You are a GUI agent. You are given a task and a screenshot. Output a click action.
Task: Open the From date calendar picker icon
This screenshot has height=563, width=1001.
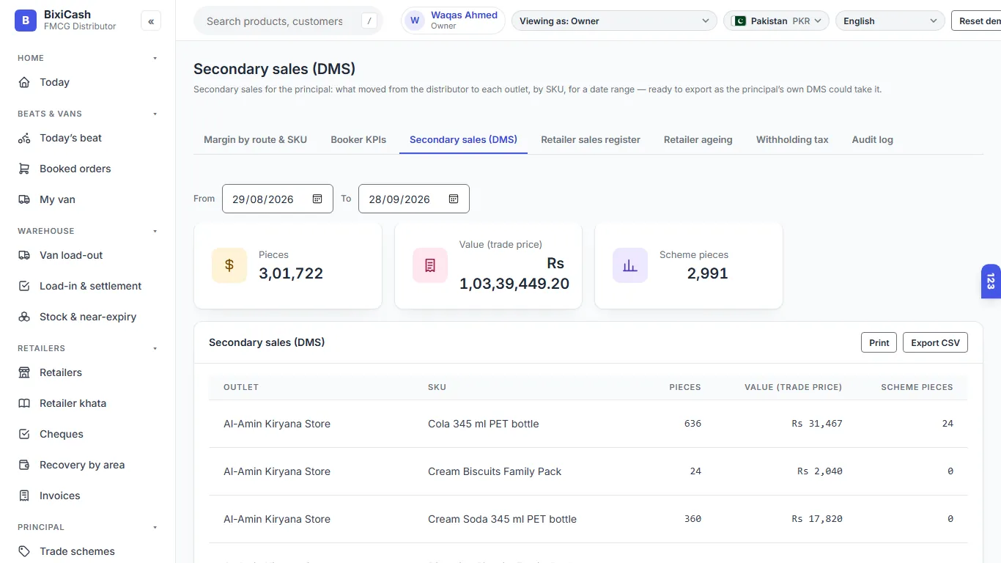tap(317, 199)
